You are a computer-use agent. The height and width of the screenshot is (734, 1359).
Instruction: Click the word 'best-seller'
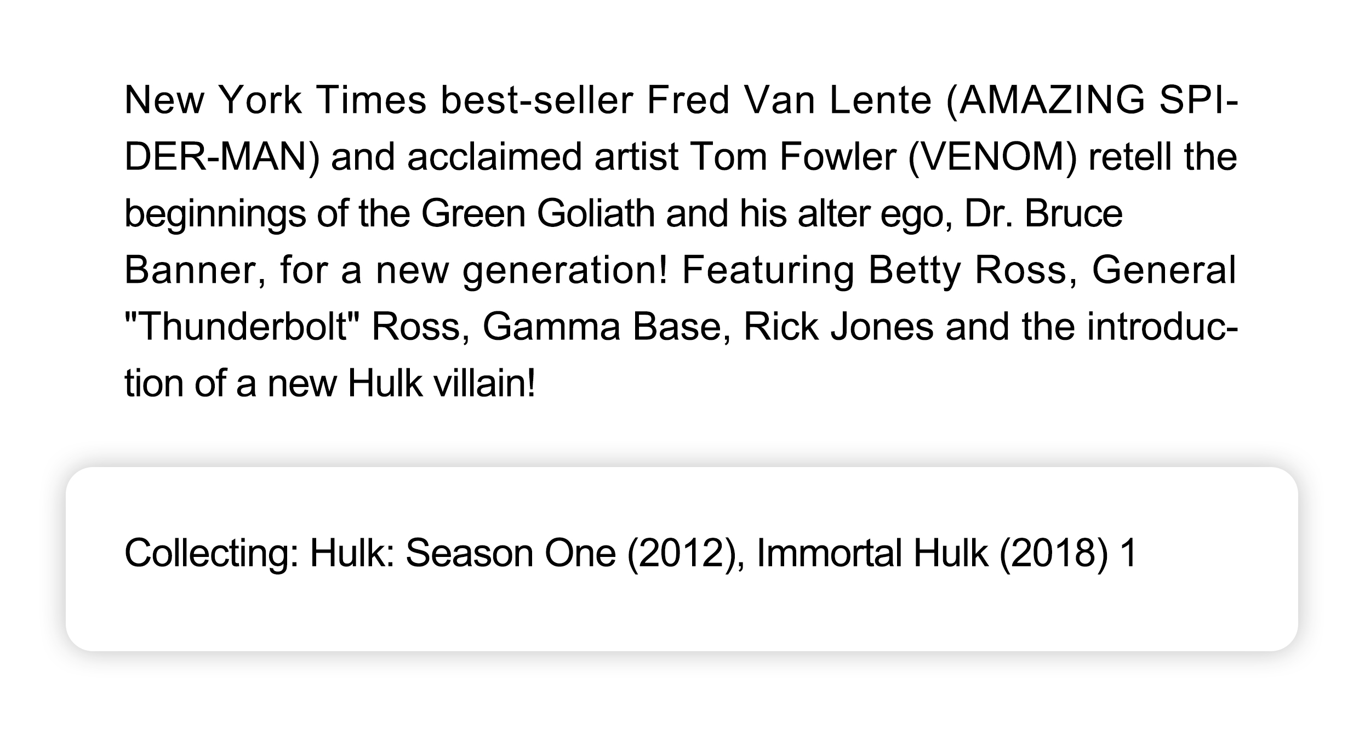(x=537, y=100)
